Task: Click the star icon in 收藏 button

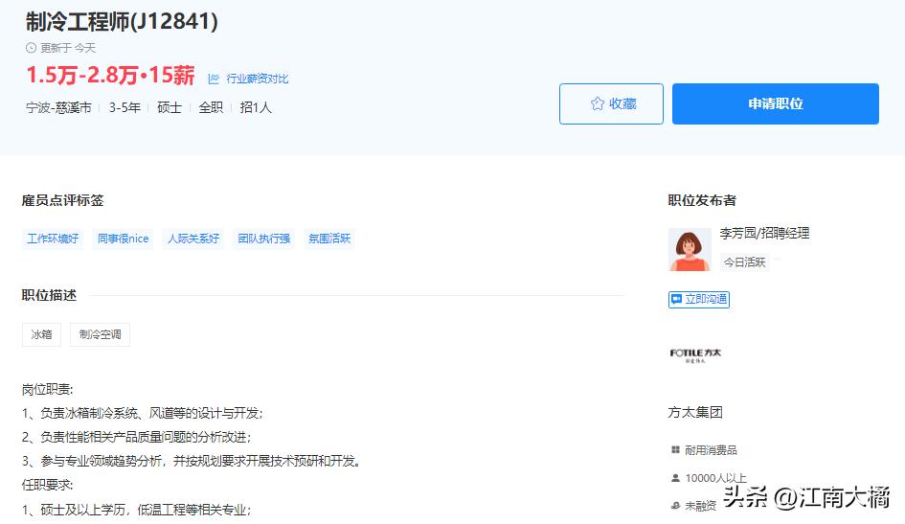Action: 598,103
